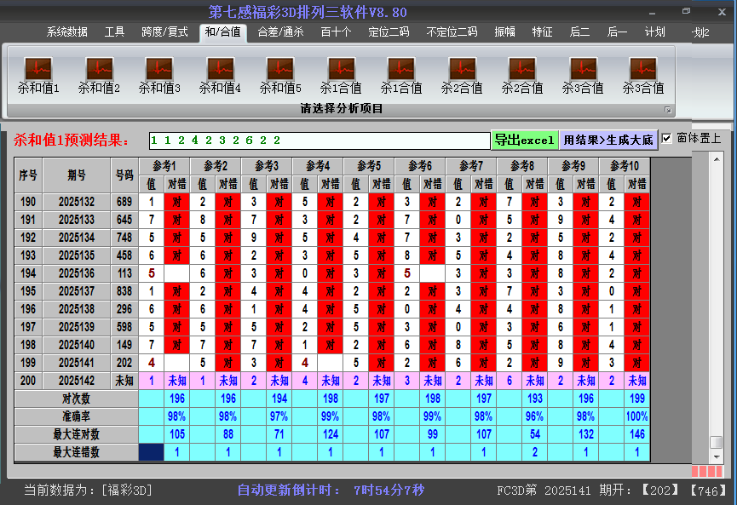Click the 请选择分析项目 group launcher icon
Viewport: 737px width, 505px height.
point(668,110)
